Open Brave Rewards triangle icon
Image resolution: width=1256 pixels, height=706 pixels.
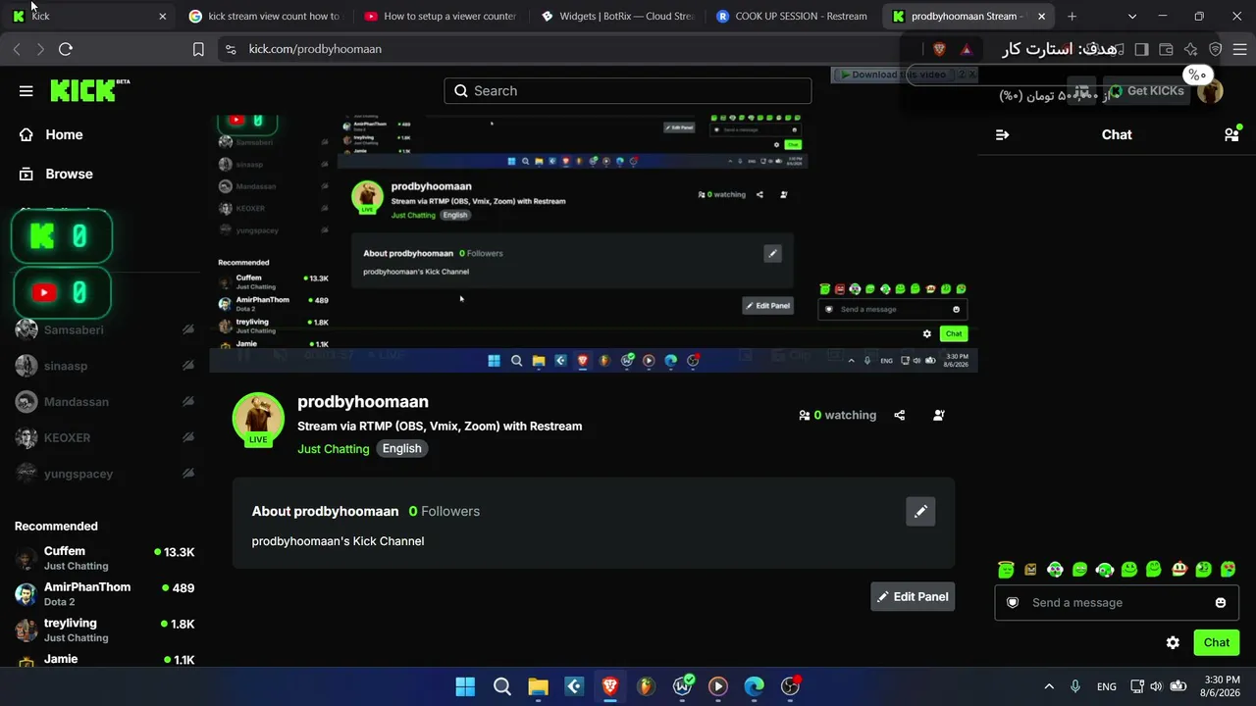[967, 49]
